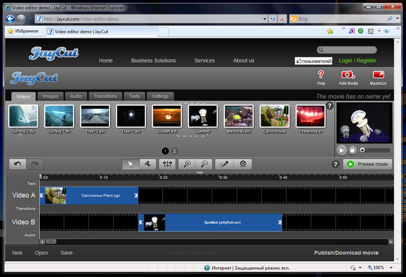Click left trim handle of Spotted jellyfish clip
406x277 pixels.
(x=141, y=222)
